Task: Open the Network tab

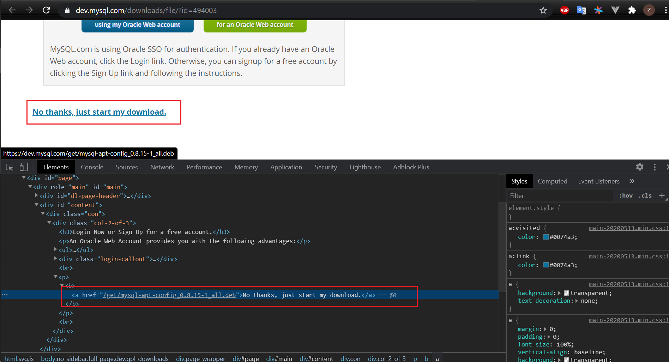Action: tap(162, 167)
